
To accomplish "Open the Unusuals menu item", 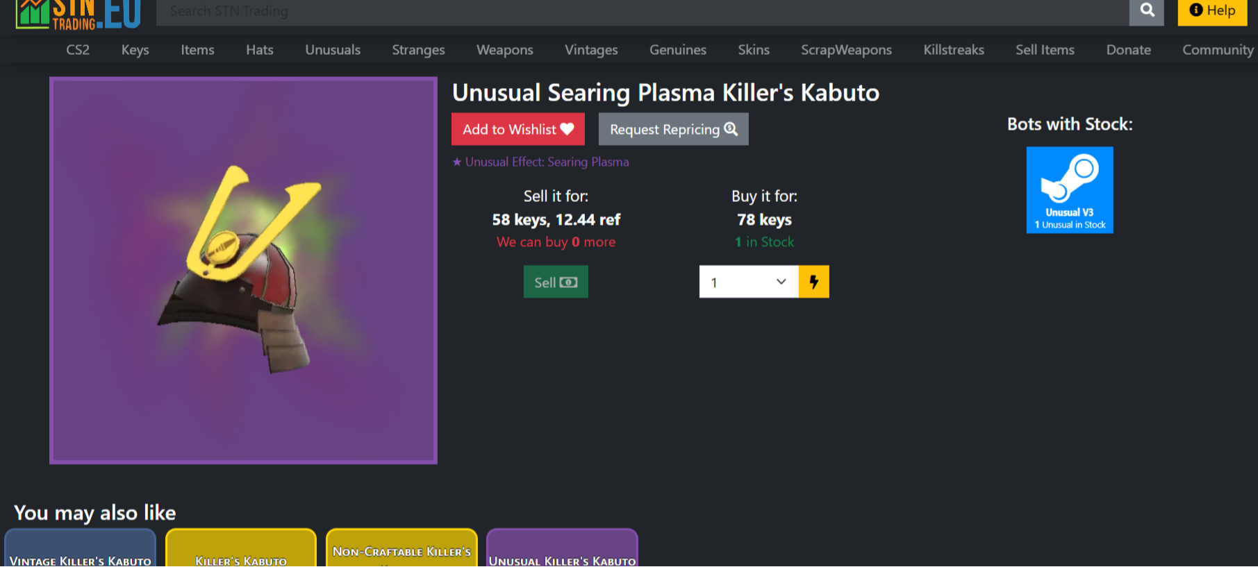I will [x=333, y=50].
